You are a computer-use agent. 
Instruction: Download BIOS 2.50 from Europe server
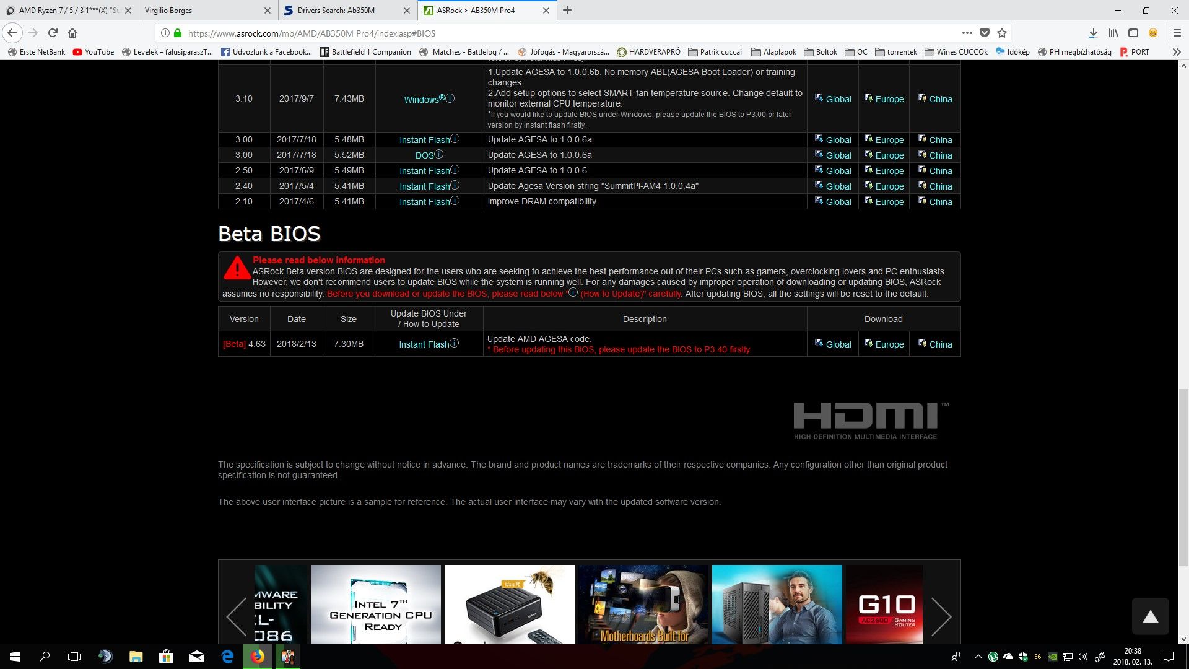coord(884,170)
